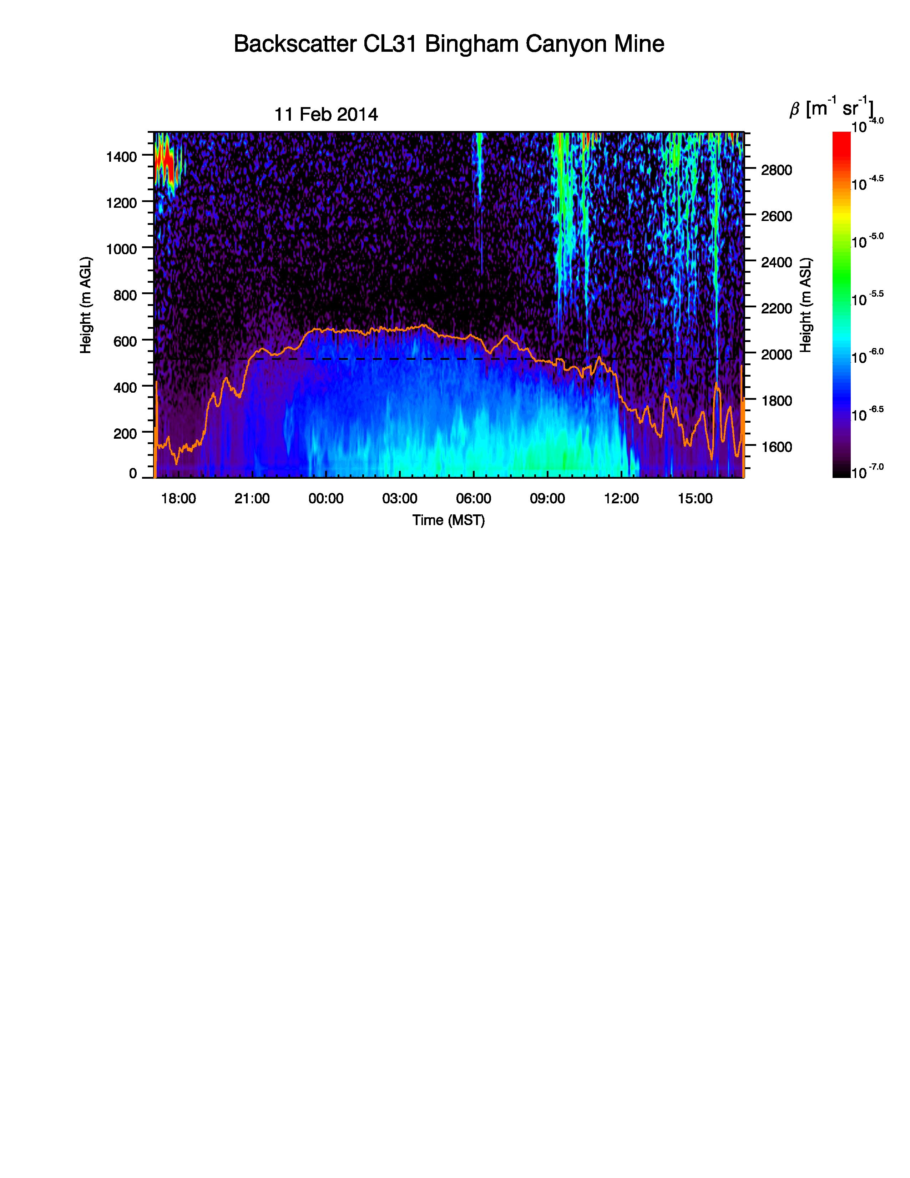Click the title 'Backscatter CL31 Bingham Canyon Mine'

449,44
